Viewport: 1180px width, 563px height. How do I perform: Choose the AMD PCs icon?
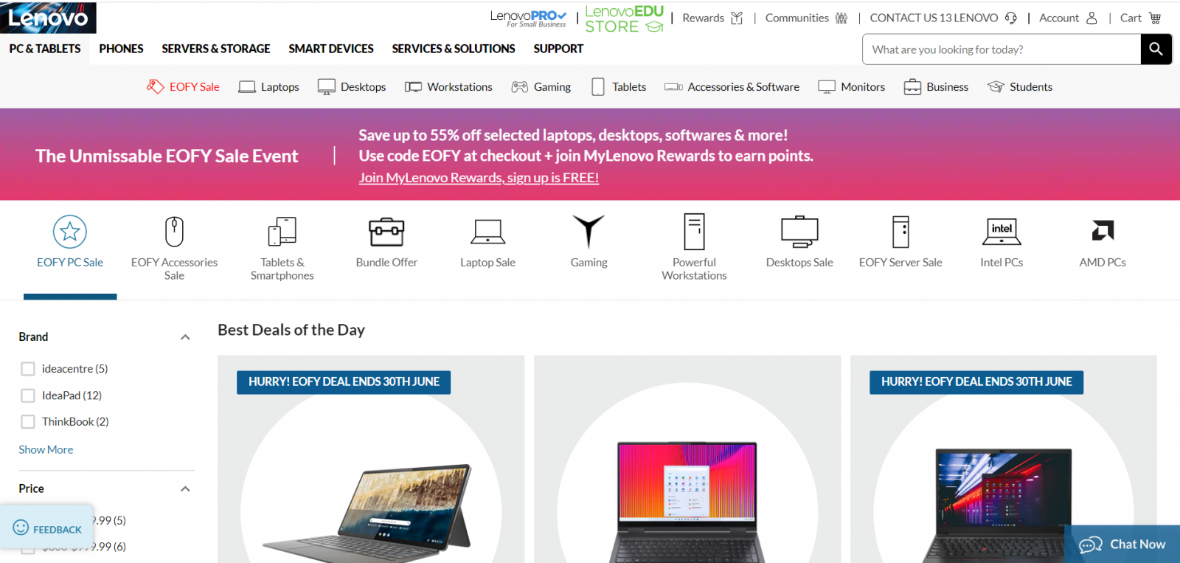pyautogui.click(x=1103, y=231)
